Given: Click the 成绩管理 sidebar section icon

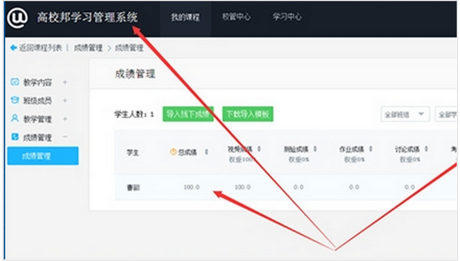Looking at the screenshot, I should click(x=14, y=136).
